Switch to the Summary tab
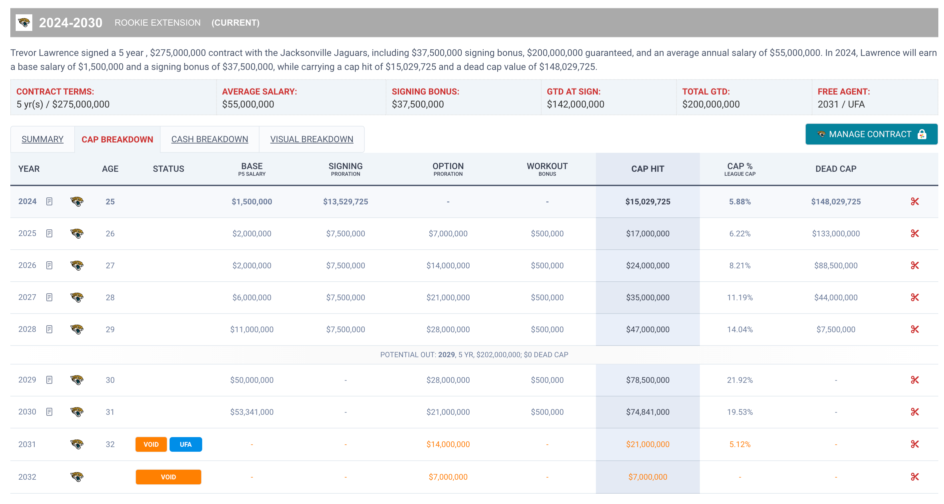 pos(43,139)
